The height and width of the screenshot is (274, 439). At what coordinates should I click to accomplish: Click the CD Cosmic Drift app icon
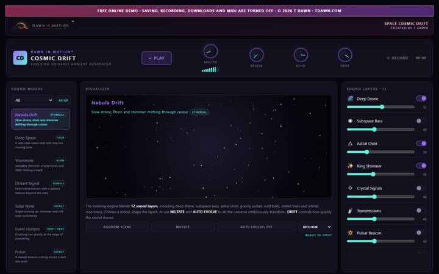point(20,58)
